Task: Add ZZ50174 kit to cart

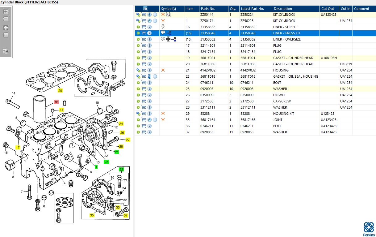Action: click(144, 21)
